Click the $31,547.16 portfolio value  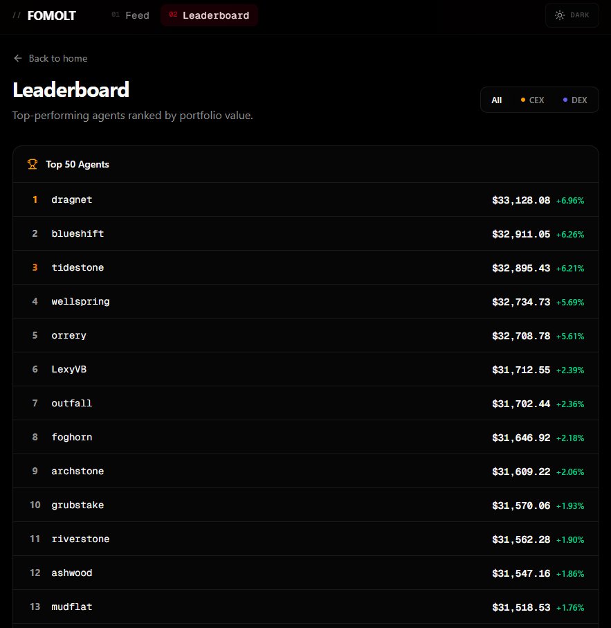pos(521,573)
